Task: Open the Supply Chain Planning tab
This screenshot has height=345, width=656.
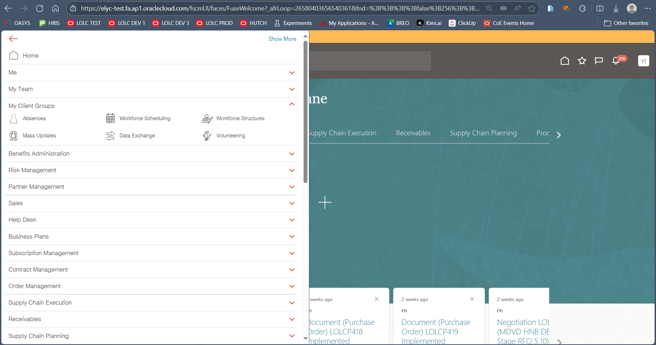Action: (483, 133)
